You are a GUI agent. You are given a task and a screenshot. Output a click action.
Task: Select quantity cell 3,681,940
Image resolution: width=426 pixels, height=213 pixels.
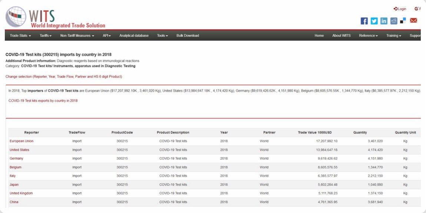point(375,202)
